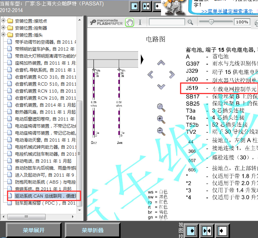Open 座椅加热装置 document
Screen dimensions: 258x238
click(45, 63)
